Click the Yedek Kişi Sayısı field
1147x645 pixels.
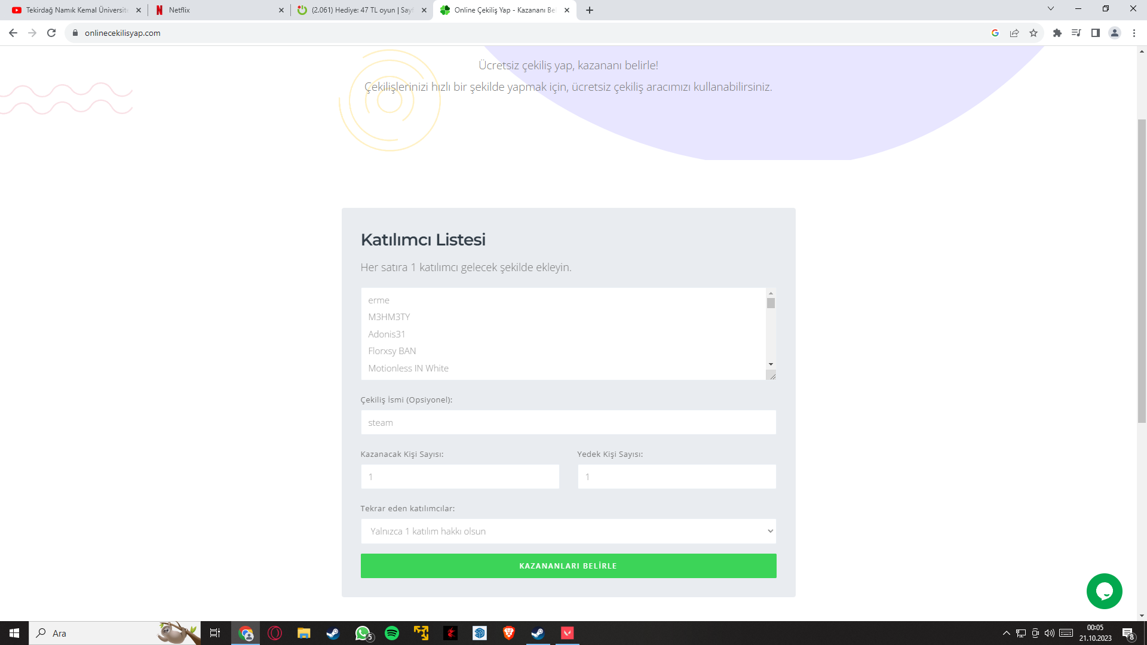click(x=676, y=477)
